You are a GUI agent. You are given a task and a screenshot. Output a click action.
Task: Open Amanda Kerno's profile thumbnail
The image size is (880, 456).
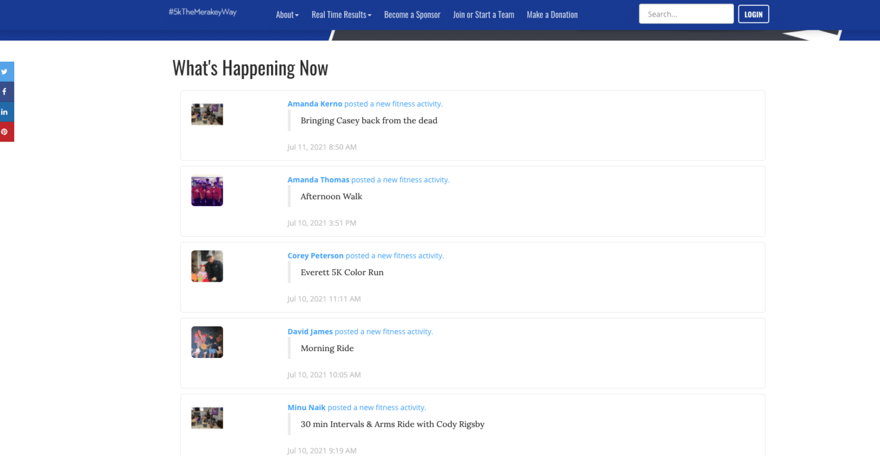coord(207,115)
